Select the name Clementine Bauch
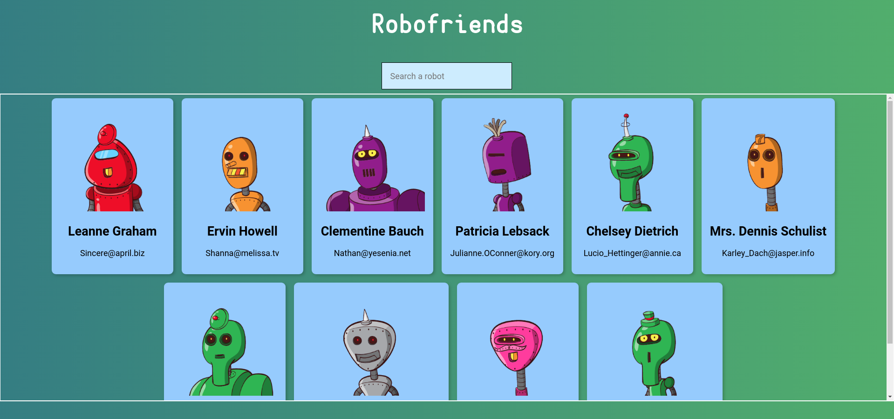 tap(372, 231)
